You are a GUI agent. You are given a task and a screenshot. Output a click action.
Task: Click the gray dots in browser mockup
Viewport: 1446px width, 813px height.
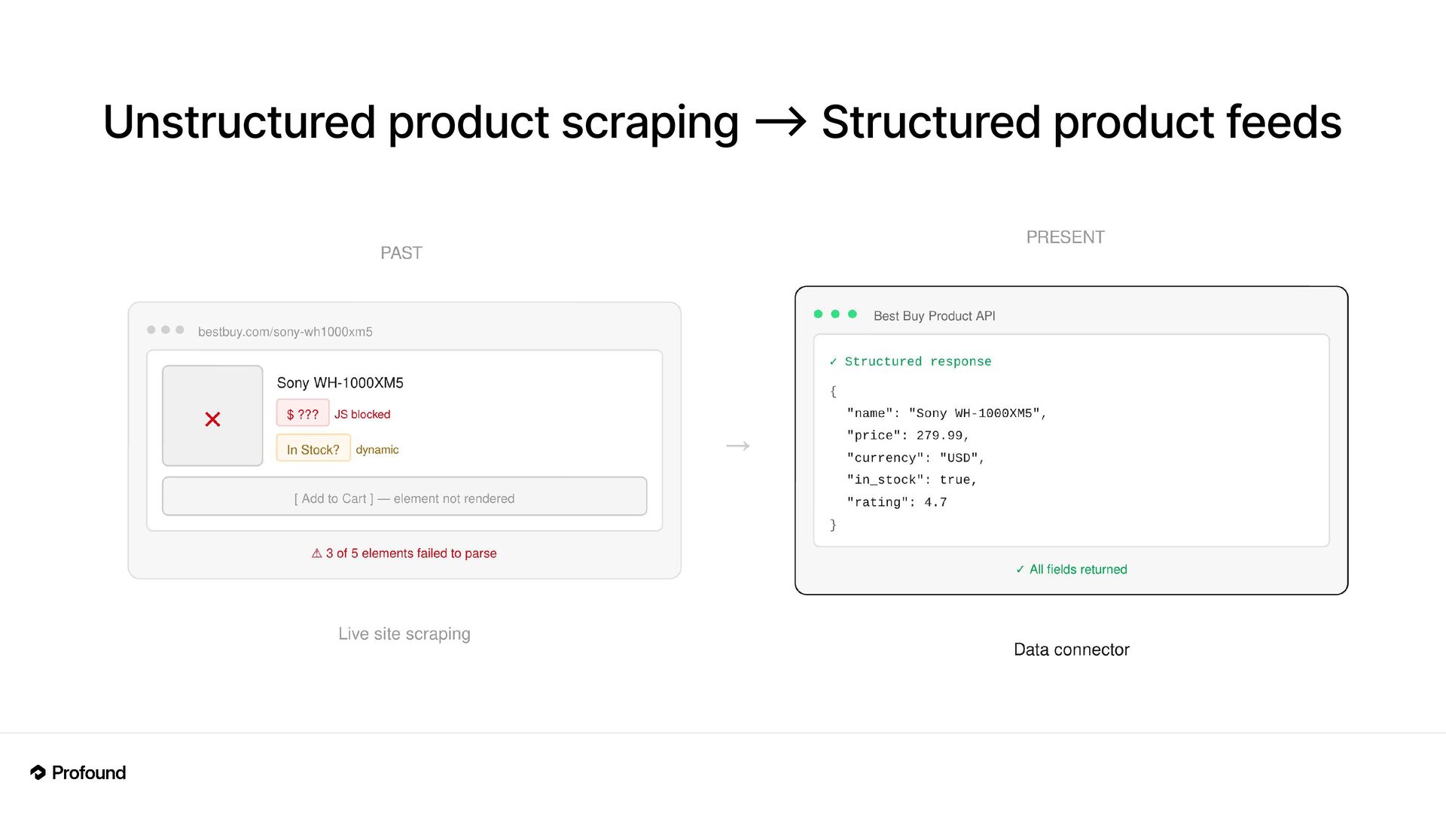pyautogui.click(x=166, y=330)
